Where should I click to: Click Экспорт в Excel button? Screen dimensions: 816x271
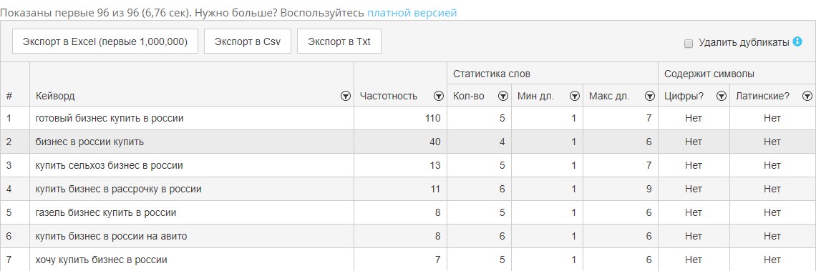pos(105,41)
